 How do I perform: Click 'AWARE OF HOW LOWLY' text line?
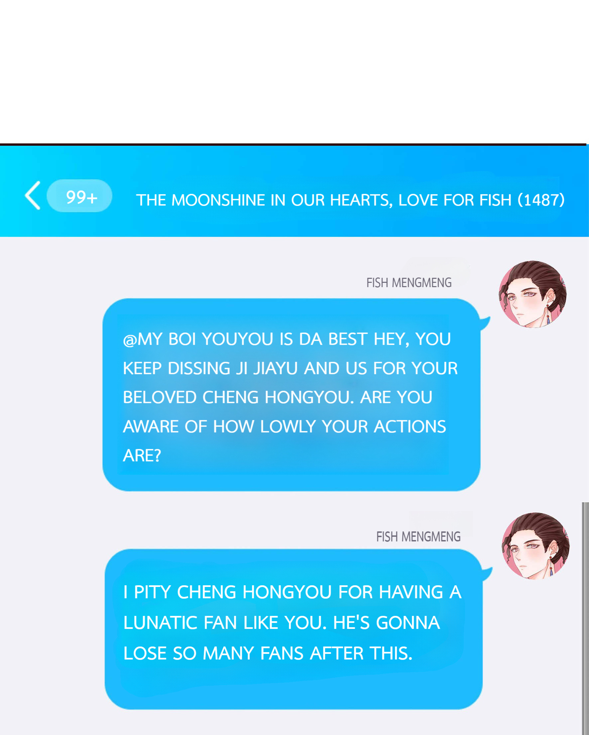(x=285, y=427)
